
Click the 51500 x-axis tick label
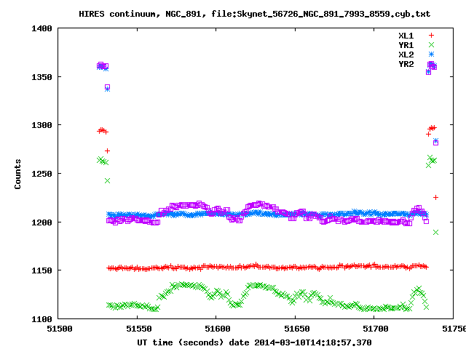60,329
